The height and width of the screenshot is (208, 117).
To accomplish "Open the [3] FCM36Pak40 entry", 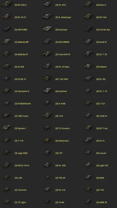I will click(23, 104).
